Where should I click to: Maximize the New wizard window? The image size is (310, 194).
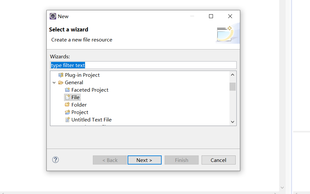211,16
